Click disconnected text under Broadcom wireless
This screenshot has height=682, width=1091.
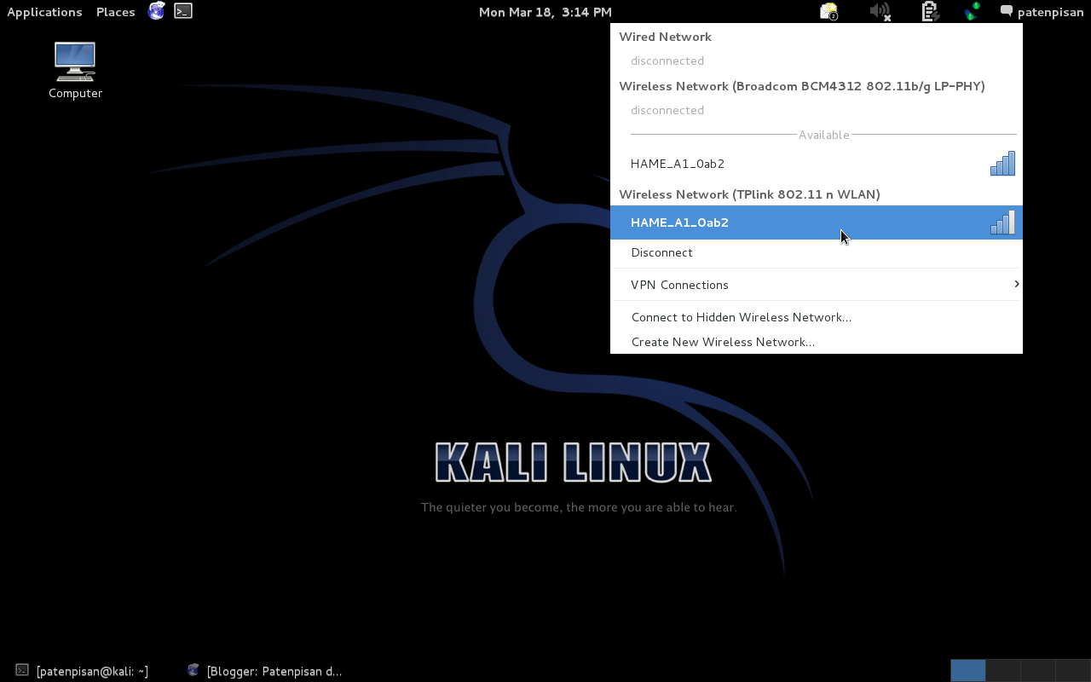pyautogui.click(x=667, y=110)
